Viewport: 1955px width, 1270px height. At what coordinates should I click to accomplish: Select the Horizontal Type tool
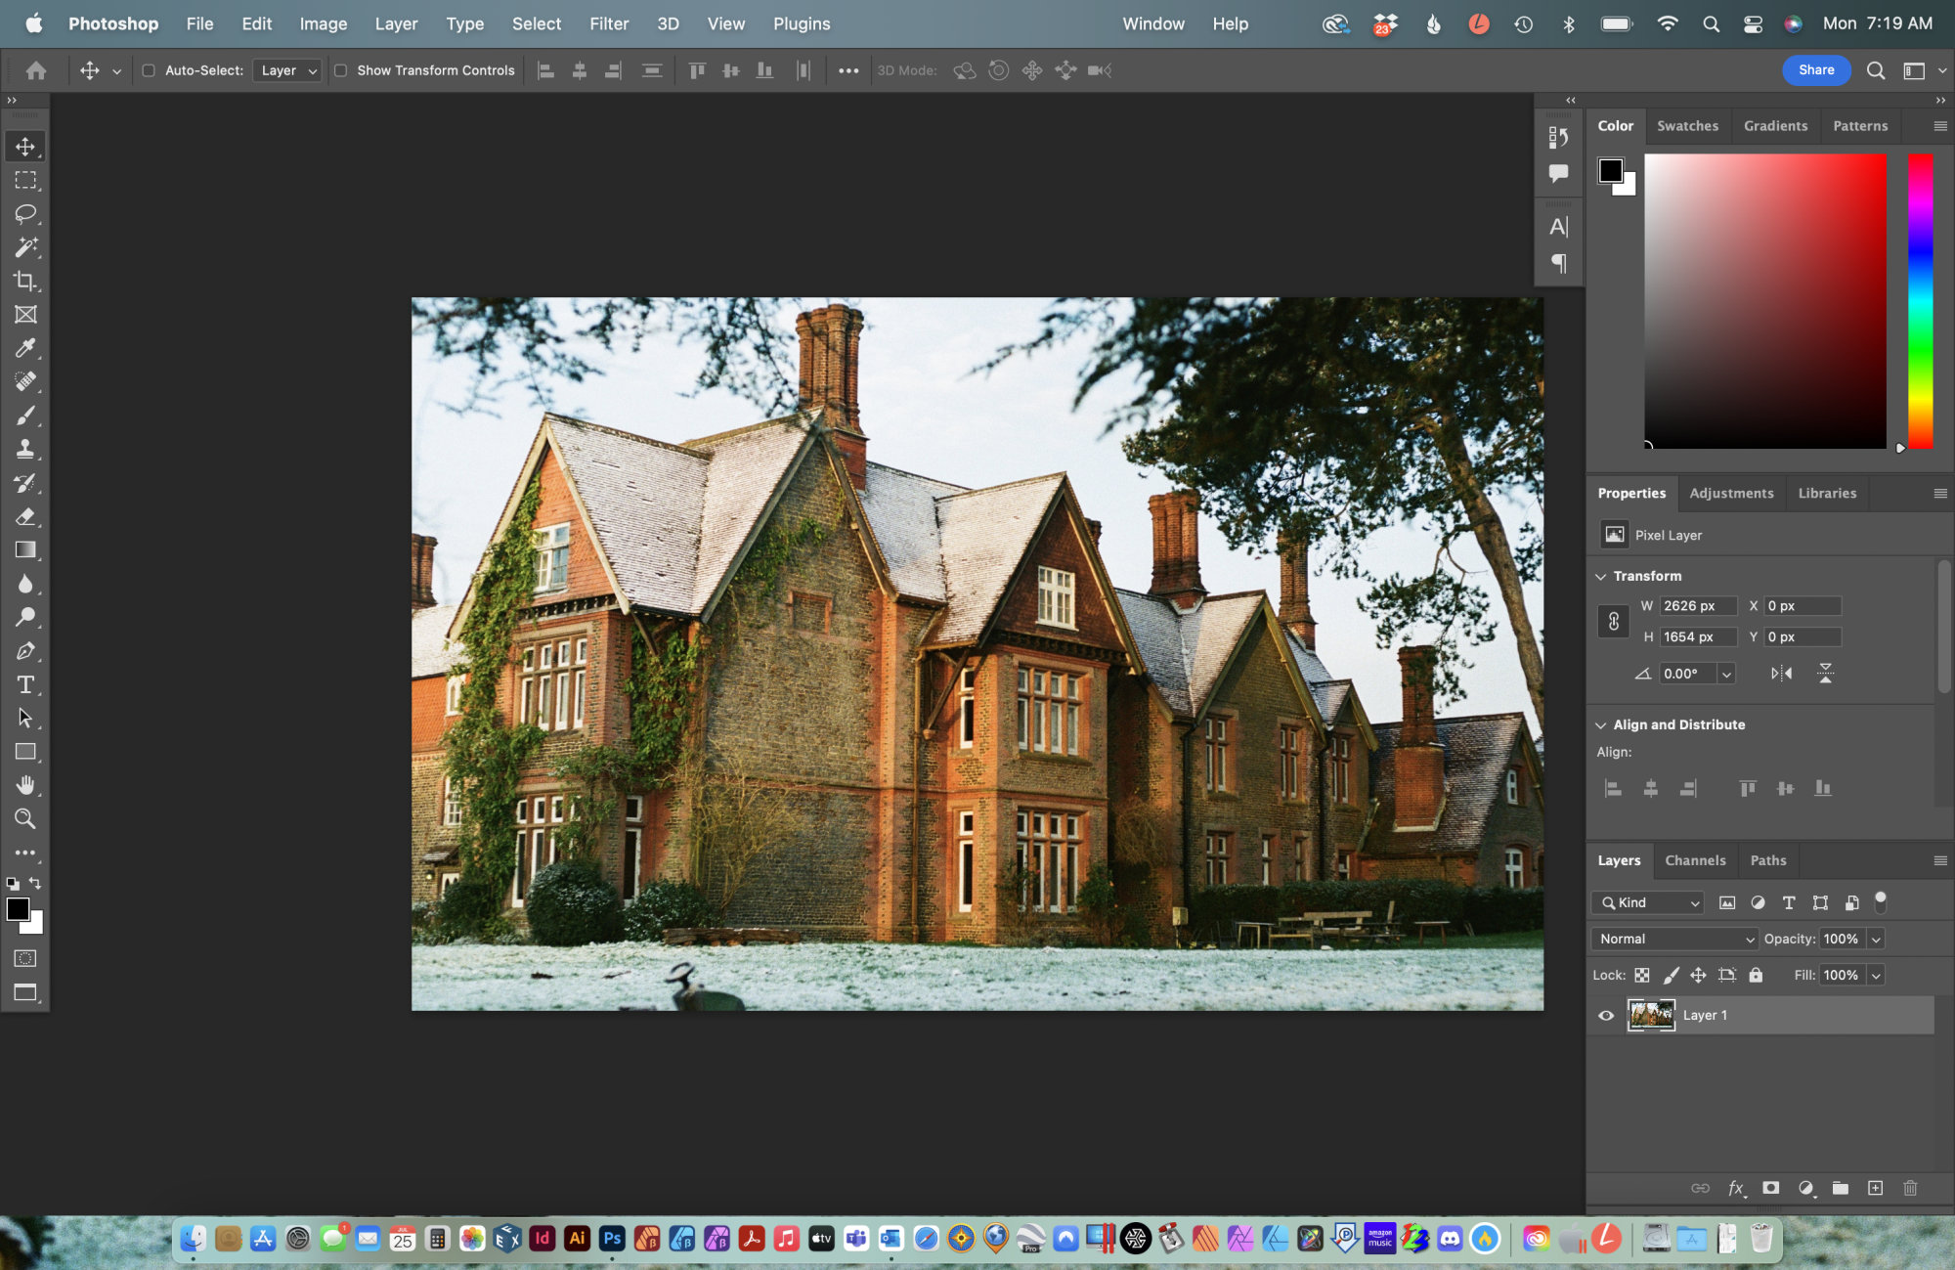pos(25,684)
